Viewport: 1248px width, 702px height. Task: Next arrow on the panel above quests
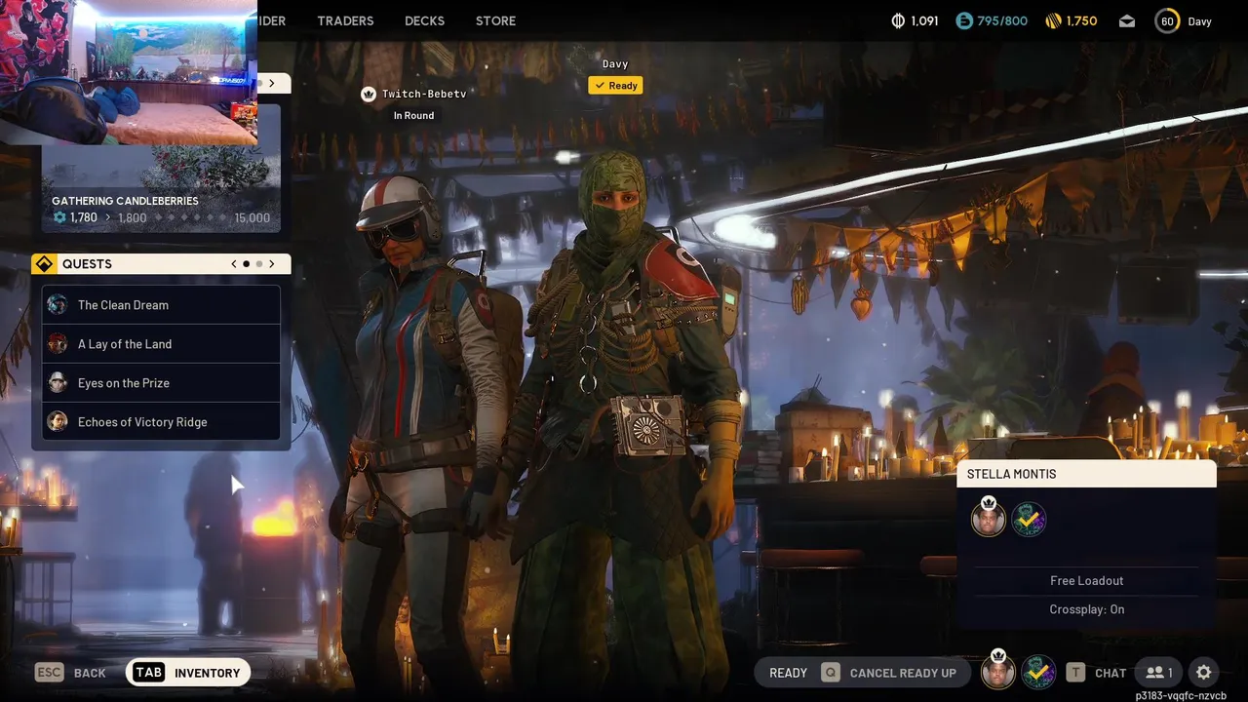(272, 84)
